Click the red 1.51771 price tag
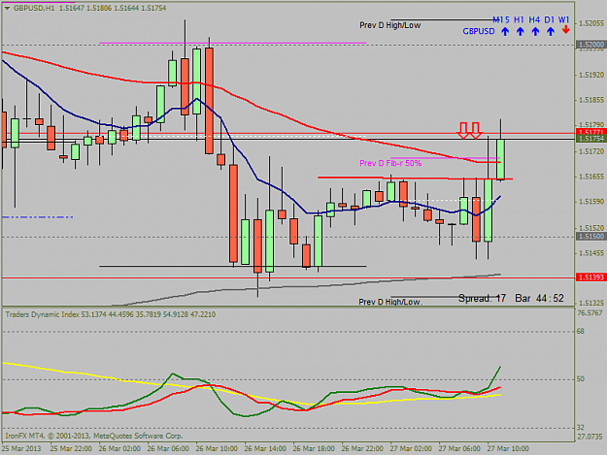The width and height of the screenshot is (607, 455). click(x=590, y=132)
